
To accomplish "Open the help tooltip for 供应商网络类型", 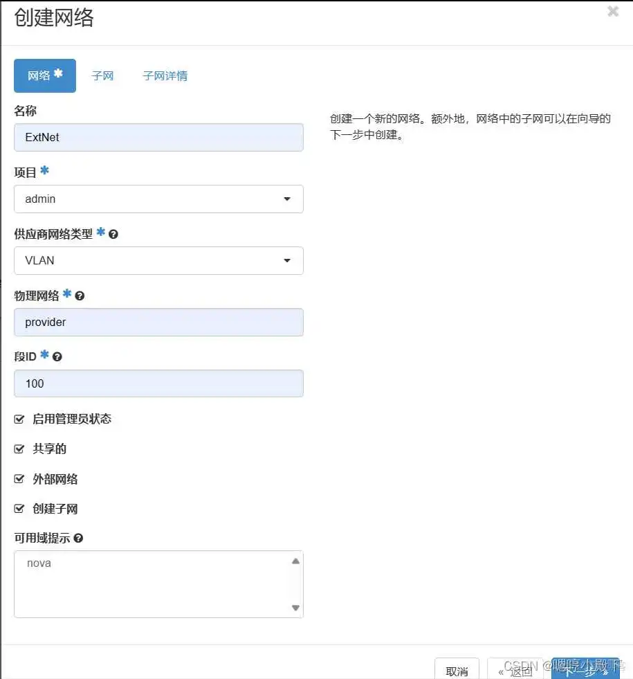I will pyautogui.click(x=113, y=234).
